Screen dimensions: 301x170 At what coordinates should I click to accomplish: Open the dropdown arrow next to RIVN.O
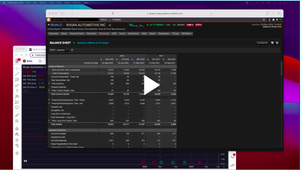click(63, 25)
